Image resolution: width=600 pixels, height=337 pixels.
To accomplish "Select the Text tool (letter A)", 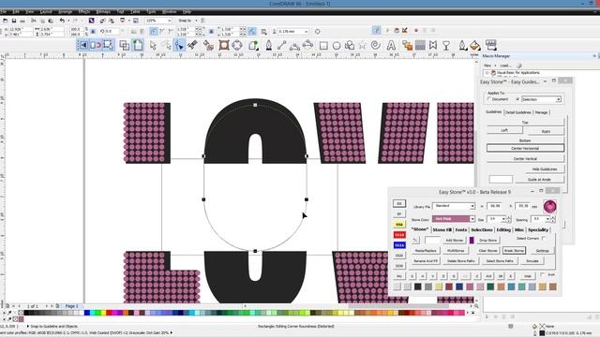I will (x=391, y=46).
